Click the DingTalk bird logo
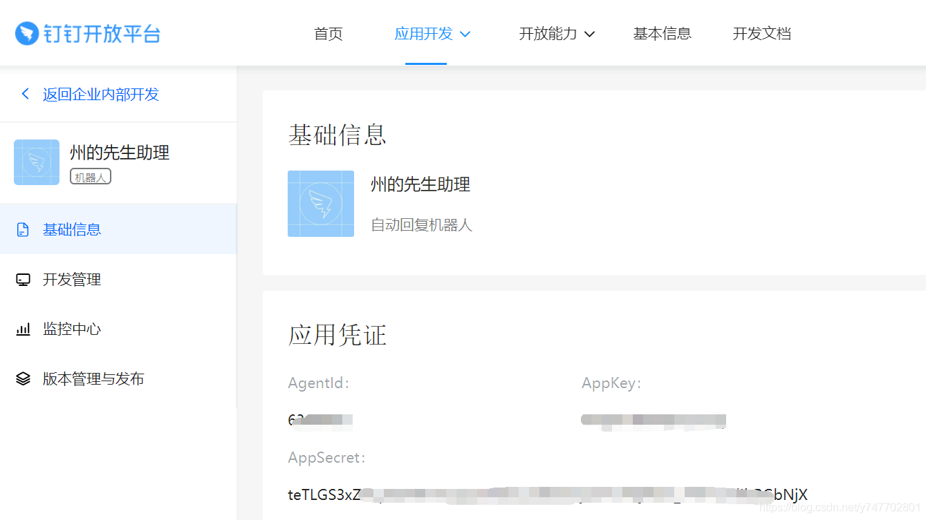This screenshot has height=520, width=926. coord(27,32)
